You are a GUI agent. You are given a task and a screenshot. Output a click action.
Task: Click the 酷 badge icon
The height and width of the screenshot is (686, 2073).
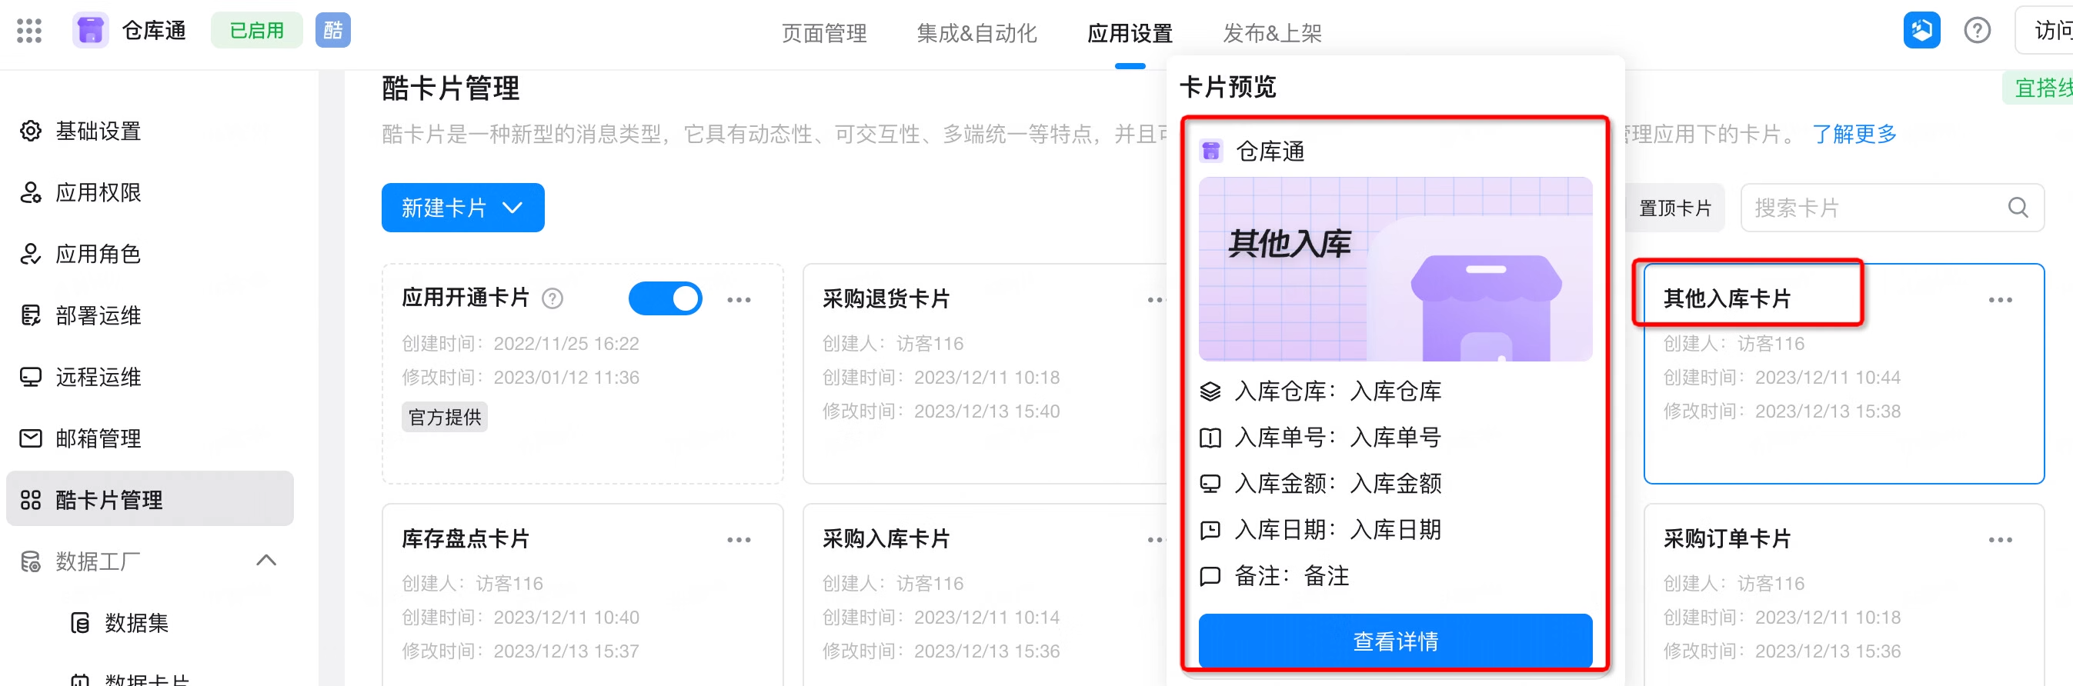point(332,31)
